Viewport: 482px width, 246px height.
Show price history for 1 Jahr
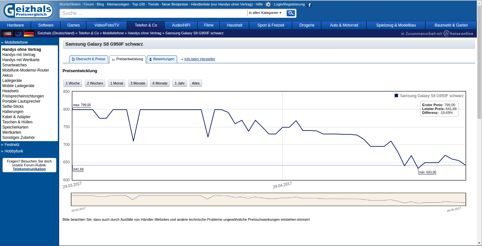click(x=180, y=83)
